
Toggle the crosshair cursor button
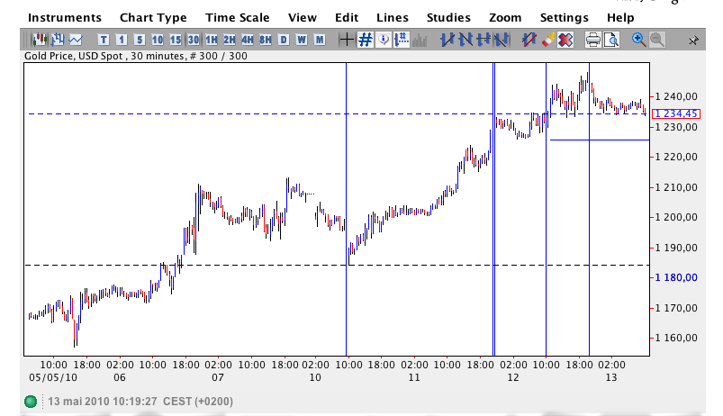pyautogui.click(x=347, y=40)
